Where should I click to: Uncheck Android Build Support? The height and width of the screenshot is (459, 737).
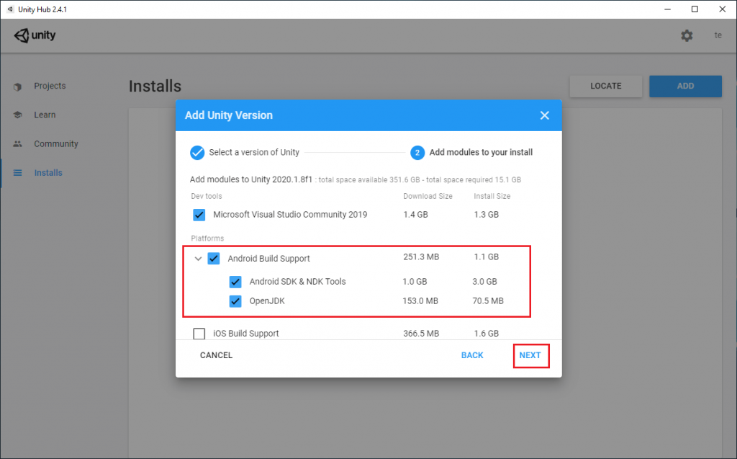click(x=214, y=259)
